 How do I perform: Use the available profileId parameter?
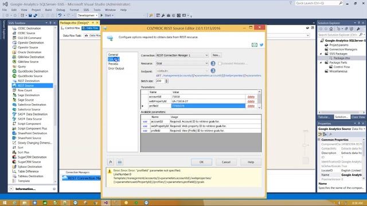click(145, 130)
